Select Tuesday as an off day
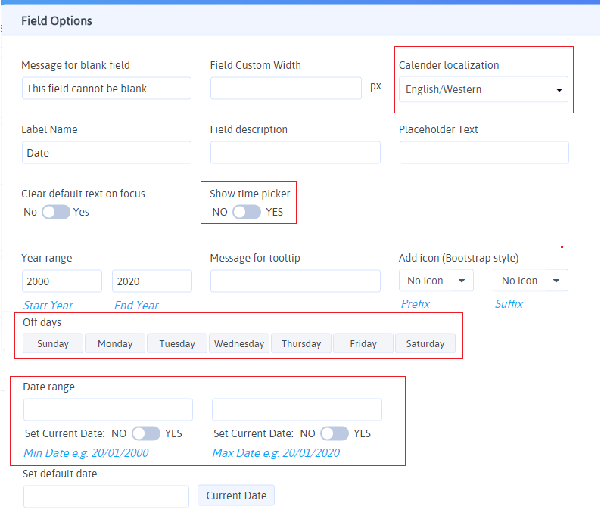 (x=177, y=343)
